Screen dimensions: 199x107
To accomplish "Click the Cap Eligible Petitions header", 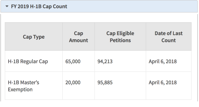I will pyautogui.click(x=120, y=37).
